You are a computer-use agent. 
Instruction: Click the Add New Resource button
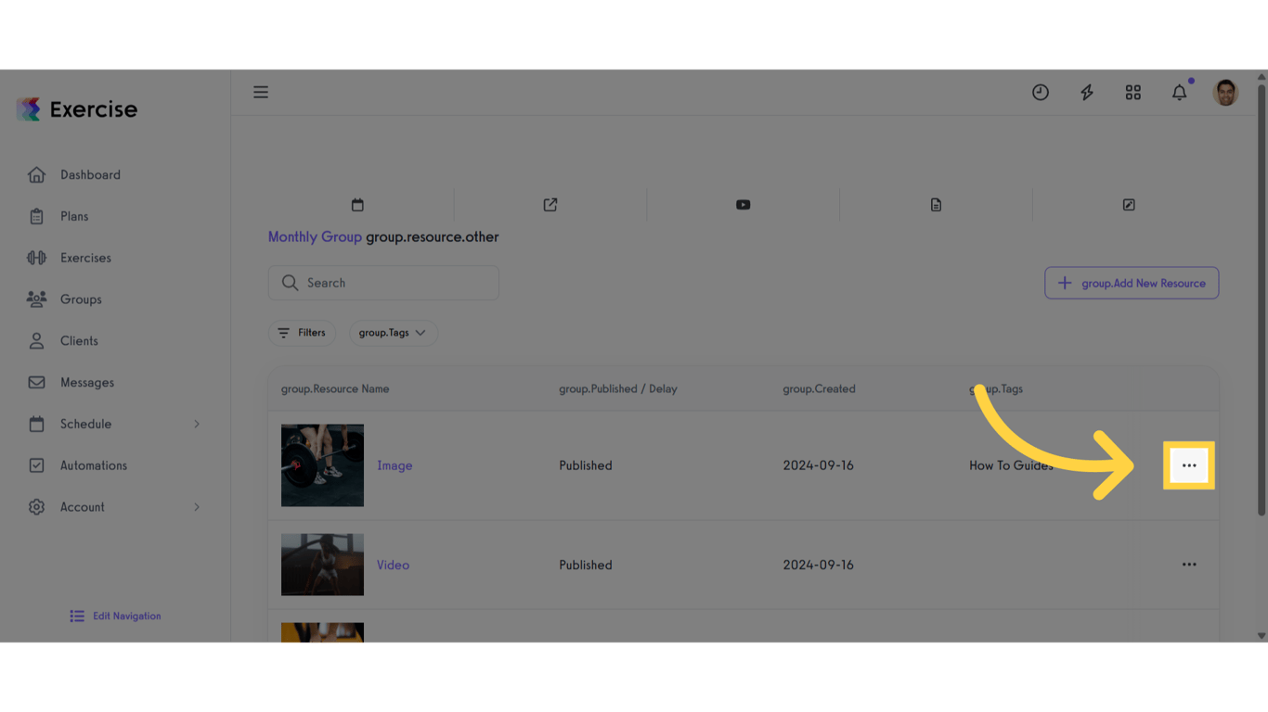click(x=1132, y=283)
